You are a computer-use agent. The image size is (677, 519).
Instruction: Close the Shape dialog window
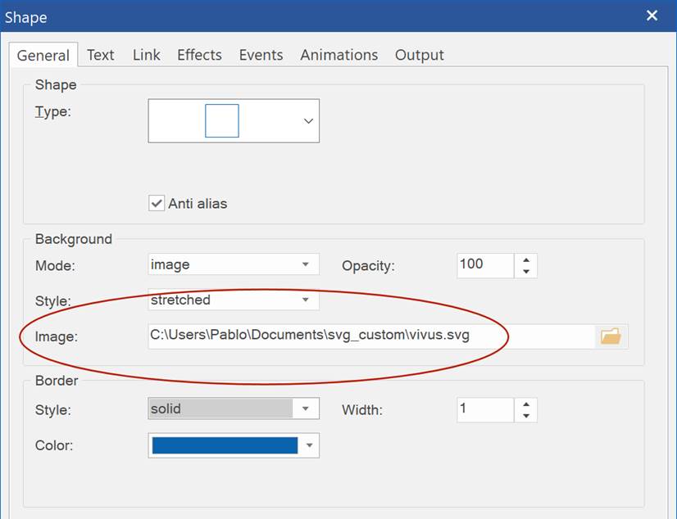pos(652,16)
